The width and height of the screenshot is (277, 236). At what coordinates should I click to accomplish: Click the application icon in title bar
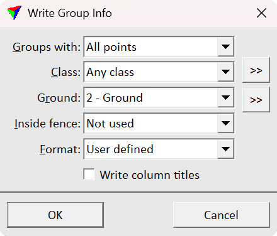coord(14,13)
